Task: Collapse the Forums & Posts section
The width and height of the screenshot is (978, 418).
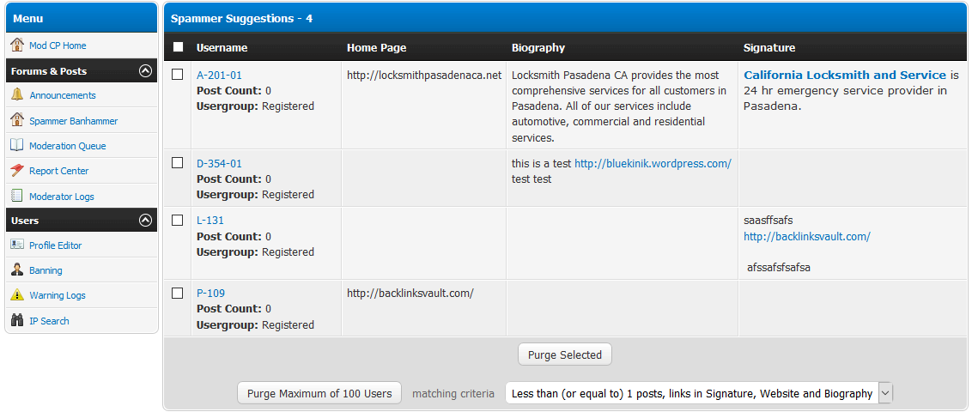Action: [145, 71]
